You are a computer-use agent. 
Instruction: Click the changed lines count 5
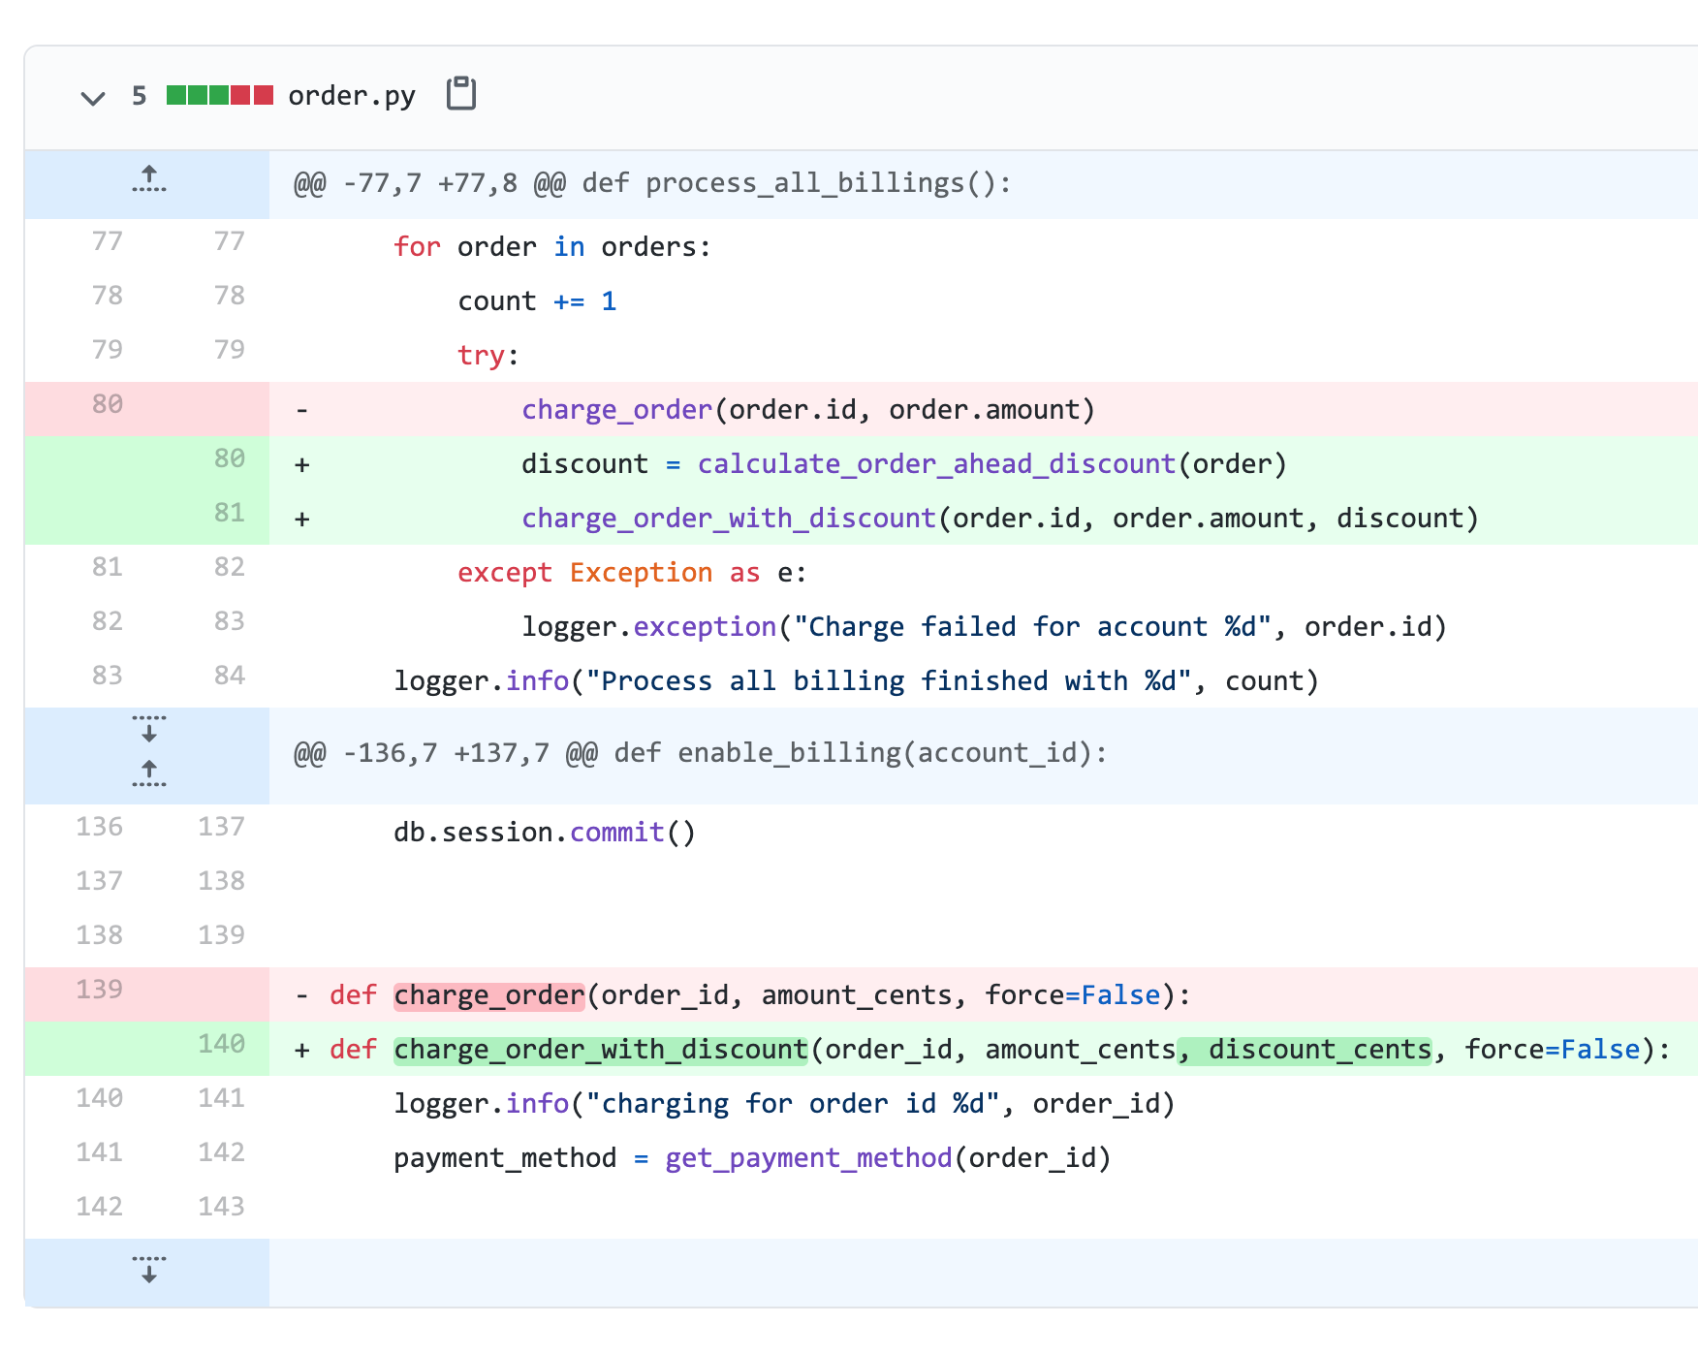(139, 96)
